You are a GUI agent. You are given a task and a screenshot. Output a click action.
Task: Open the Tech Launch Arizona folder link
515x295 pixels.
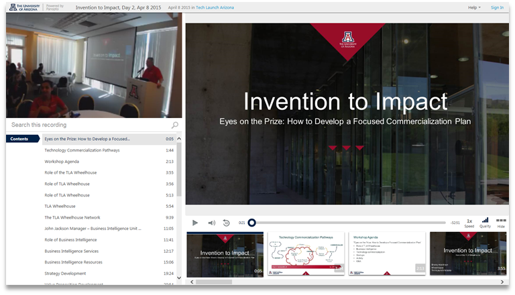(215, 7)
